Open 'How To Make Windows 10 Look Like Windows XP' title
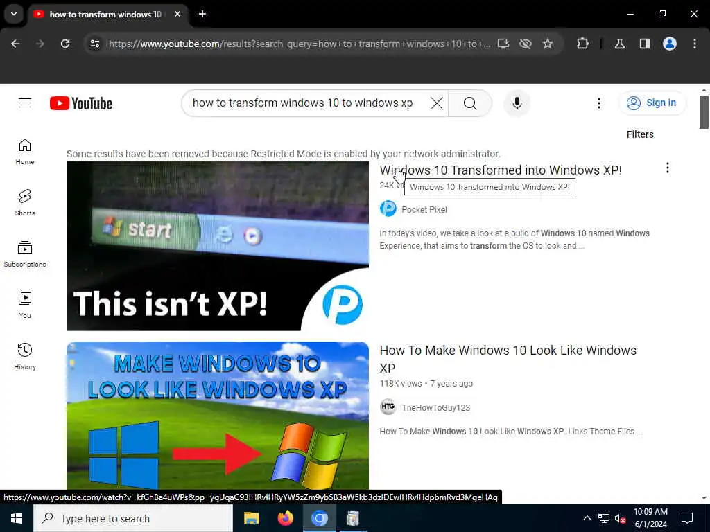The height and width of the screenshot is (532, 710). (508, 360)
